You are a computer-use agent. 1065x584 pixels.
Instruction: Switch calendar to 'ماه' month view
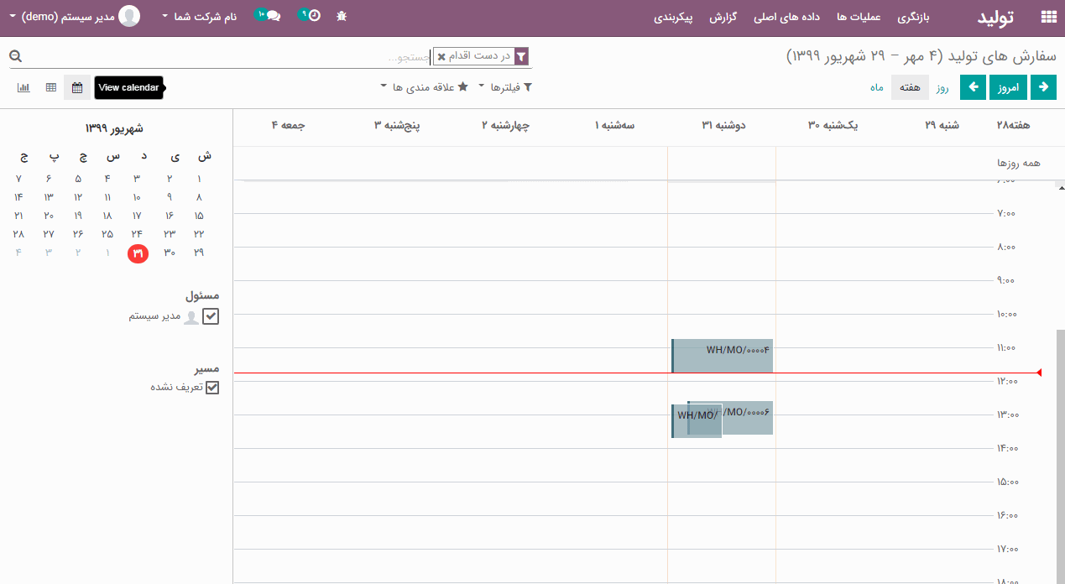[x=876, y=87]
